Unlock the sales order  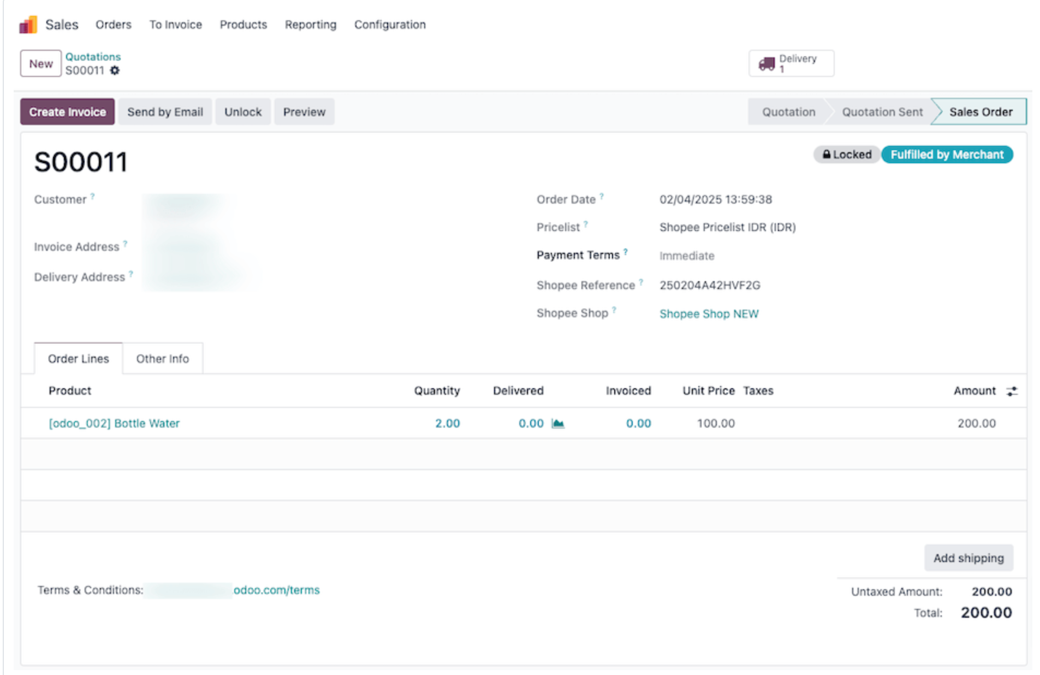point(243,112)
